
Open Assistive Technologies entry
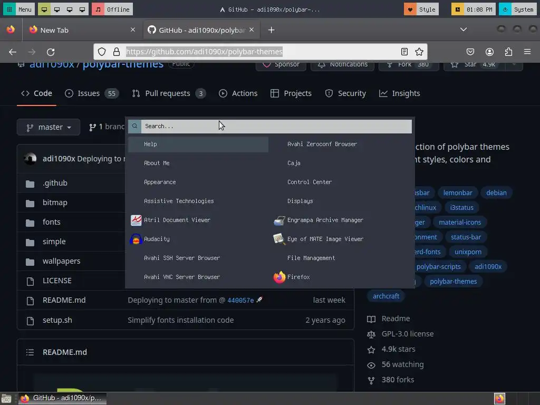click(198, 201)
